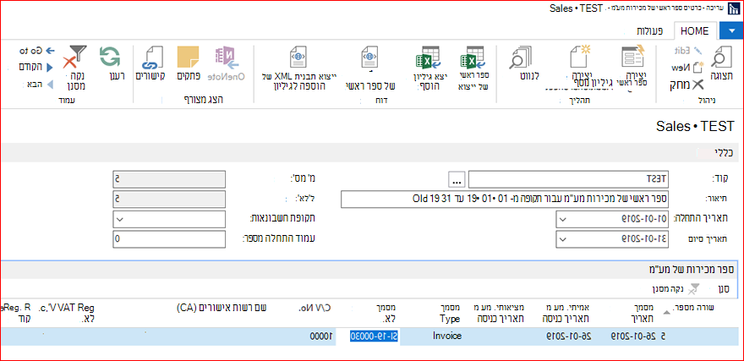Open the קישורים (Links) icon
The image size is (744, 361).
click(x=153, y=57)
